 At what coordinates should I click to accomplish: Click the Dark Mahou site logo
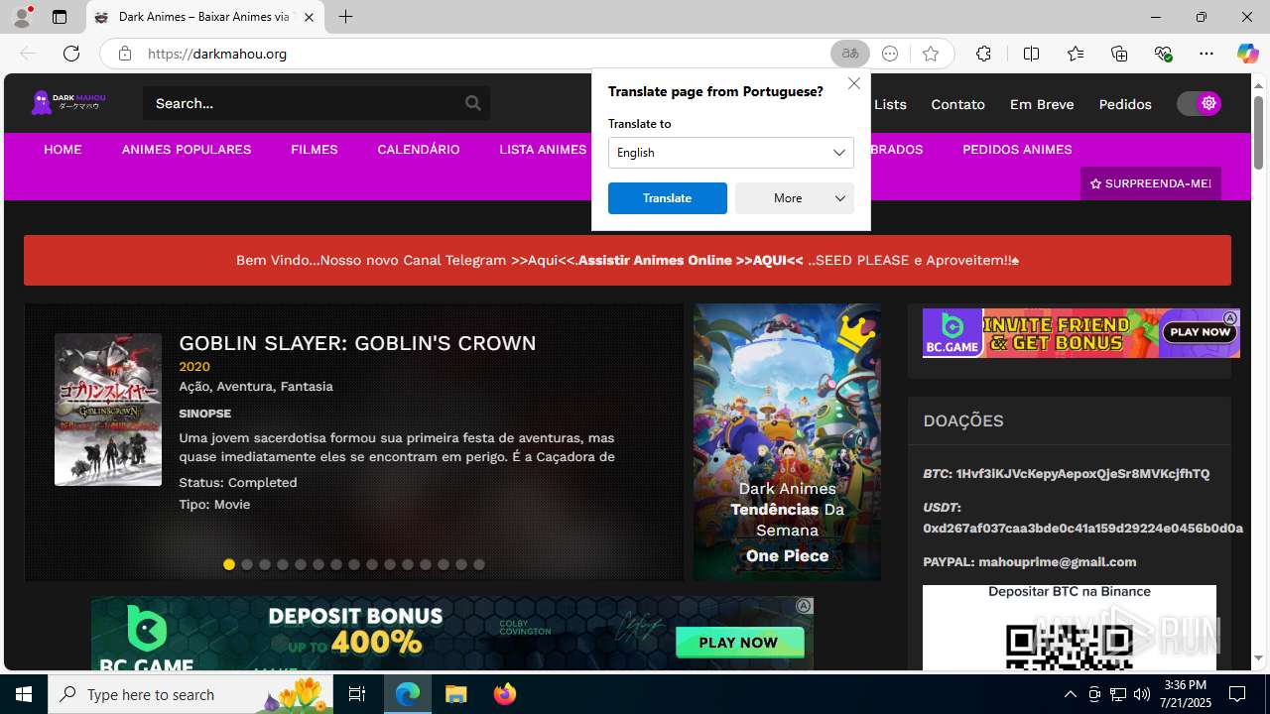tap(68, 102)
